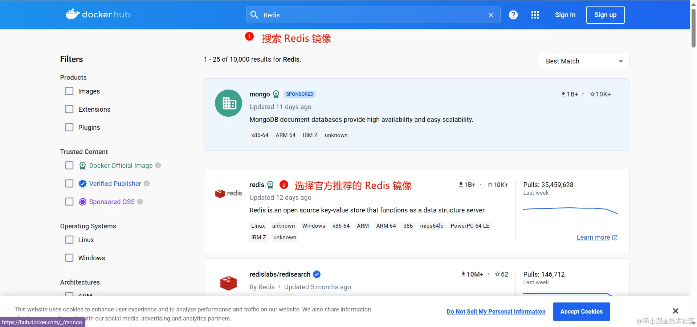Click the PowerPC 64 LE tag
Viewport: 697px width, 327px height.
pyautogui.click(x=470, y=226)
